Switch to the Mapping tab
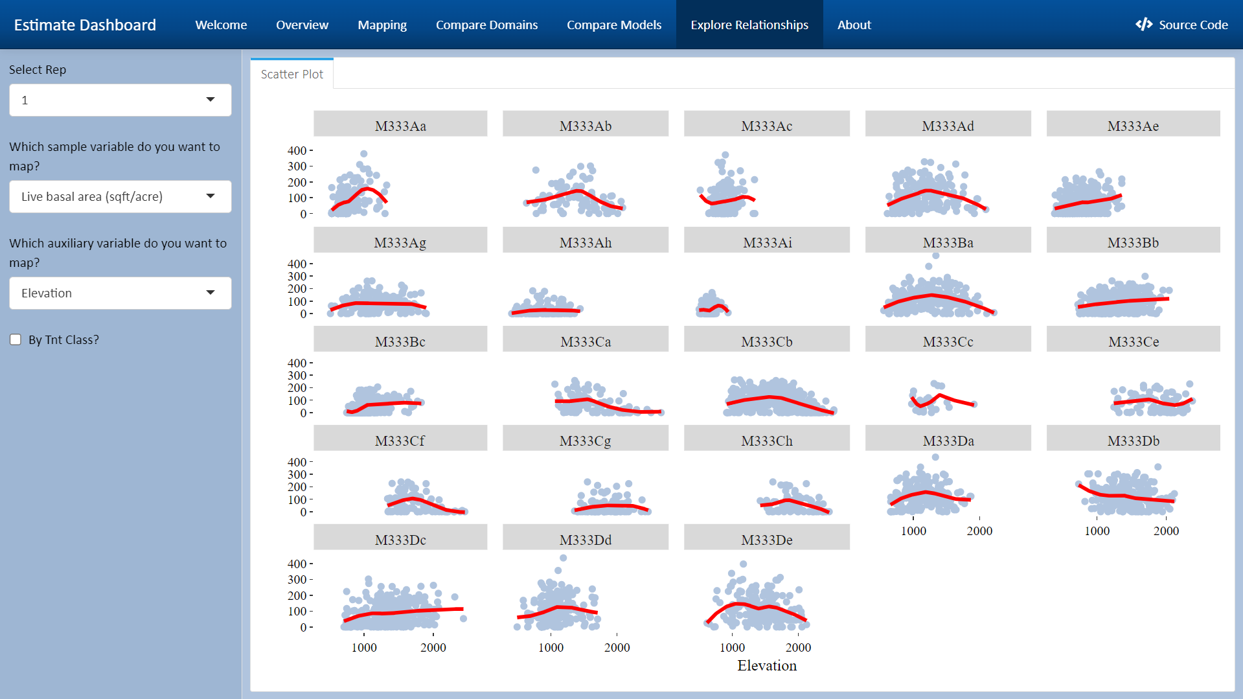 (382, 25)
